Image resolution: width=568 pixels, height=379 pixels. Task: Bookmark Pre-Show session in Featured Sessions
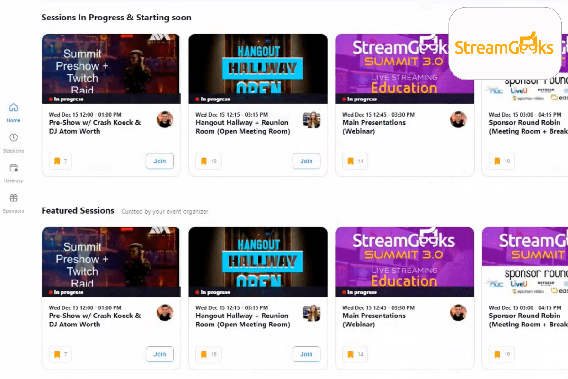[60, 354]
